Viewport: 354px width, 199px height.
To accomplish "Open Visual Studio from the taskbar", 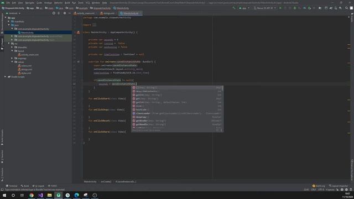I will (x=40, y=195).
